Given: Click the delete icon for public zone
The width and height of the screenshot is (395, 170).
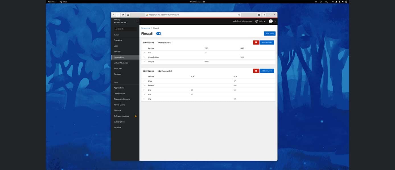Looking at the screenshot, I should coord(256,42).
